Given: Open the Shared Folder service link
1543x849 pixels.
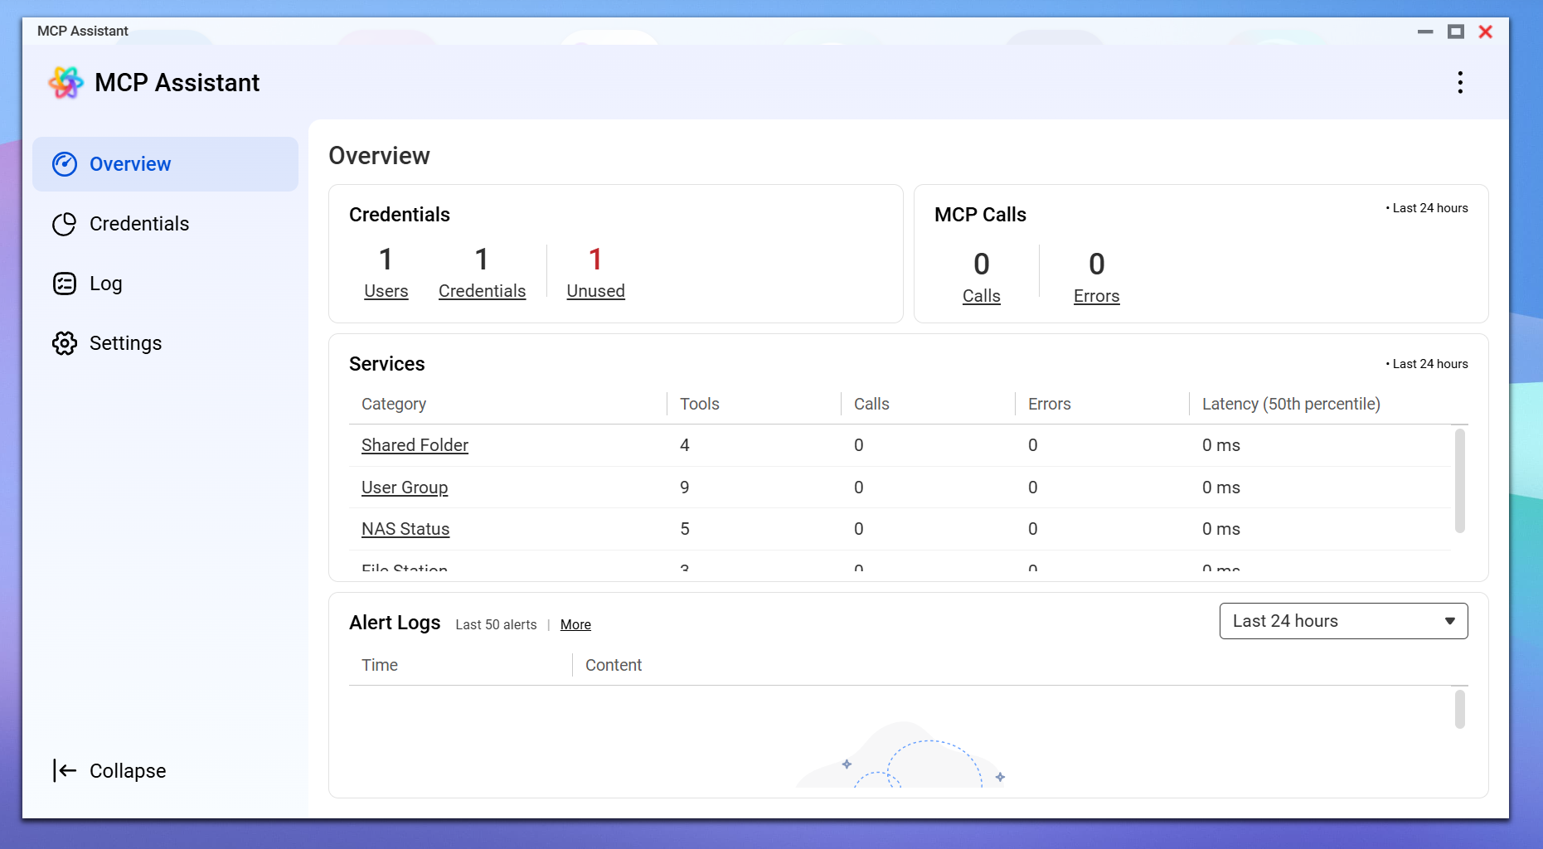Looking at the screenshot, I should 415,445.
